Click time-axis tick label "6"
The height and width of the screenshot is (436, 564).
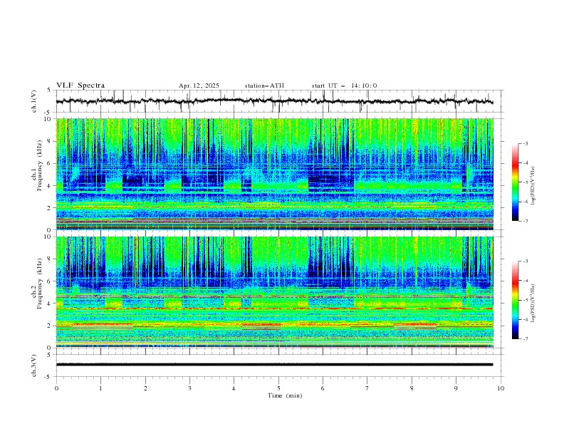point(323,388)
